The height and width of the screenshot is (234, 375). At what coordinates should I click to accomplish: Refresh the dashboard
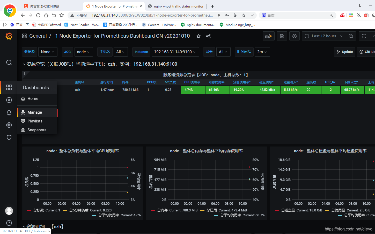pyautogui.click(x=364, y=36)
